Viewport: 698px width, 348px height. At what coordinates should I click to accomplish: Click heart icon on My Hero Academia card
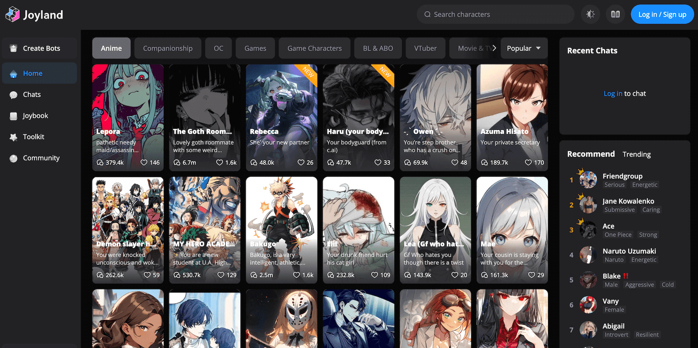coord(221,275)
